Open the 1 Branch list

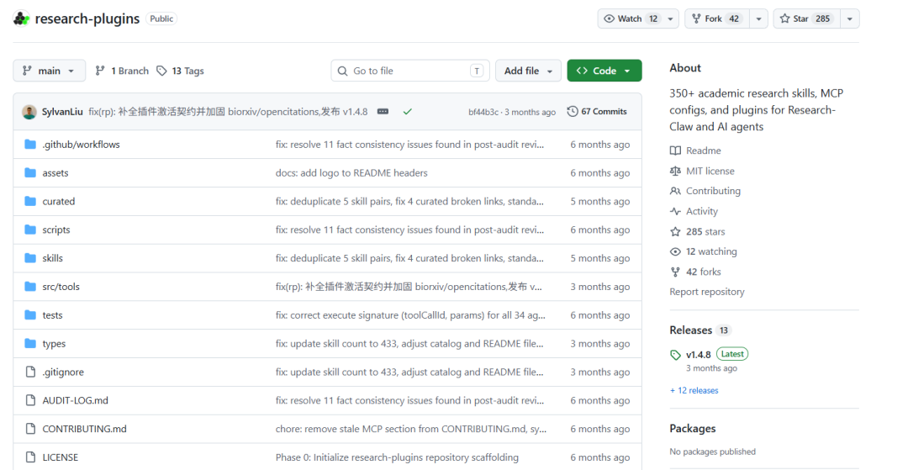122,71
